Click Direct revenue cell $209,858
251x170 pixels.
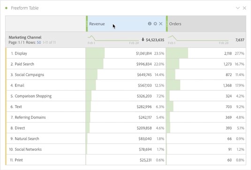[x=144, y=128]
